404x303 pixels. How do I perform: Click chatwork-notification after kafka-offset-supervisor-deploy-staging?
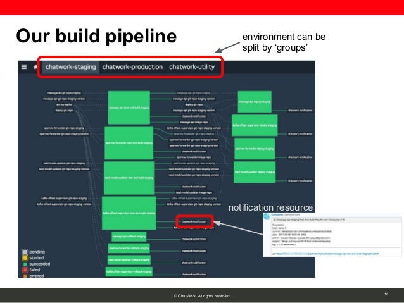[x=300, y=134]
